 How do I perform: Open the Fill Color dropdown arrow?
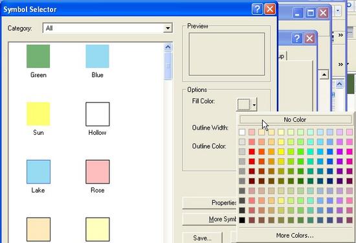tap(254, 105)
